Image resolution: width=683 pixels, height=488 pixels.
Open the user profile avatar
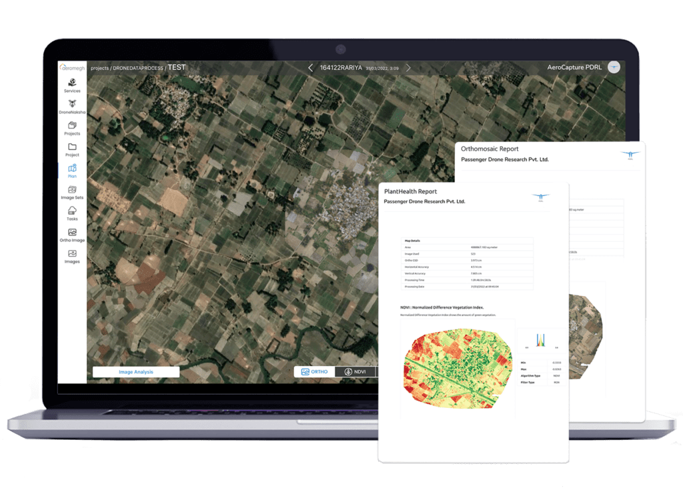tap(614, 67)
